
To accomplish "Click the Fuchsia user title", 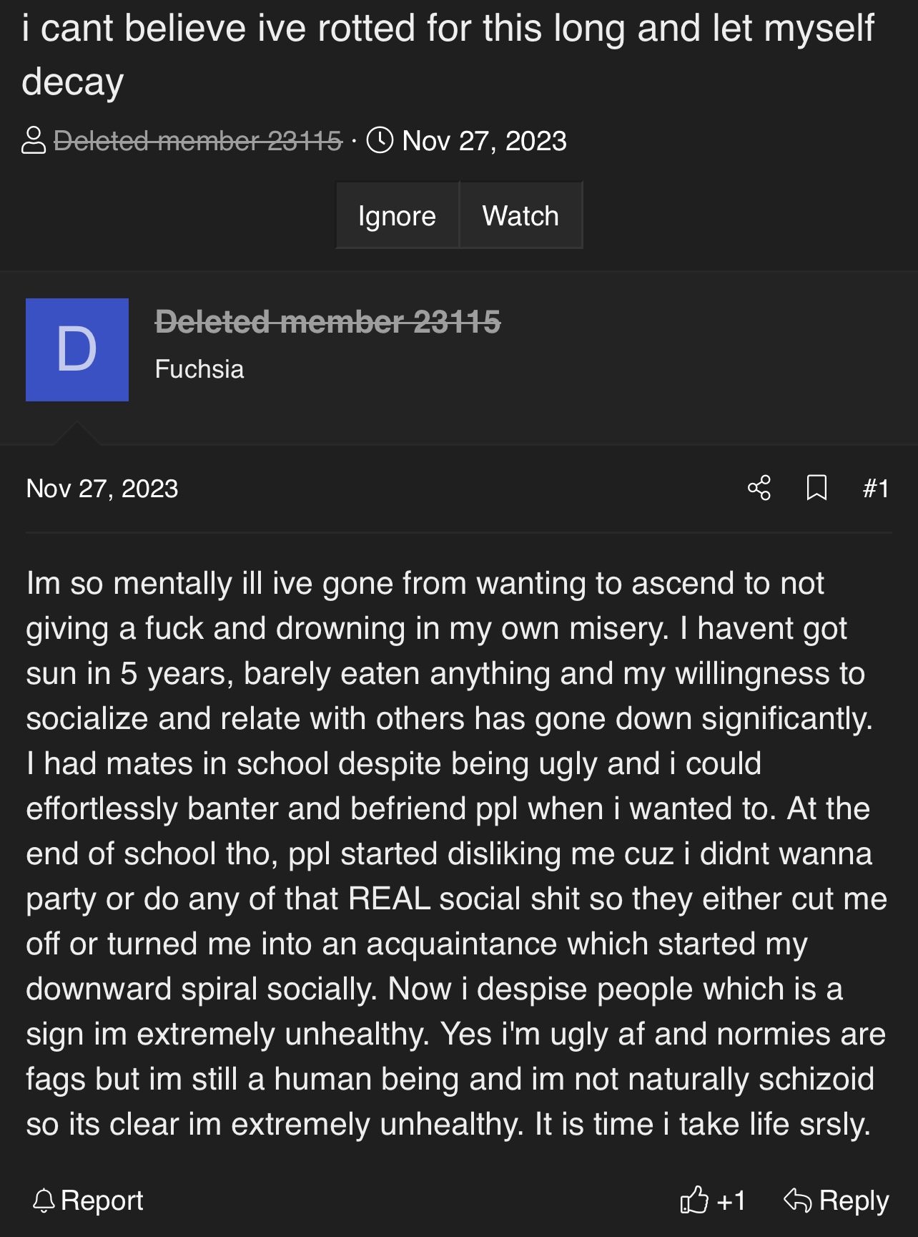I will point(199,369).
